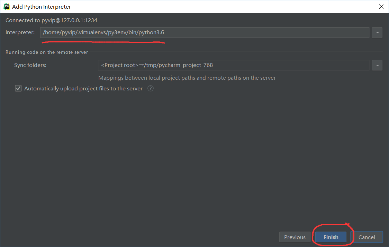Close the Add Python Interpreter dialog
Viewport: 389px width, 247px height.
381,7
